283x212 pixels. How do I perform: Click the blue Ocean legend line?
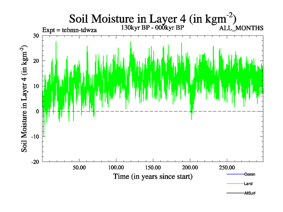click(x=235, y=174)
